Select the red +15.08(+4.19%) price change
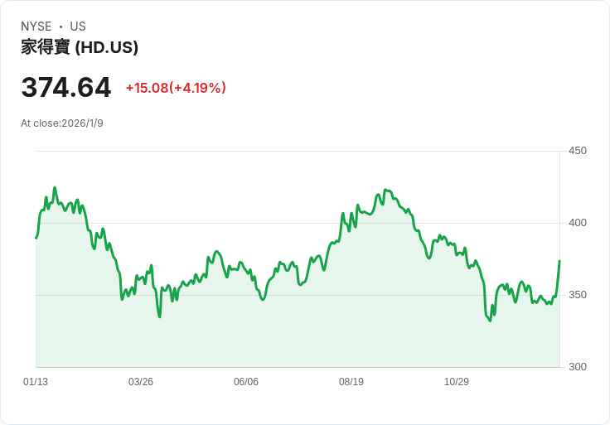The height and width of the screenshot is (425, 610). [176, 88]
